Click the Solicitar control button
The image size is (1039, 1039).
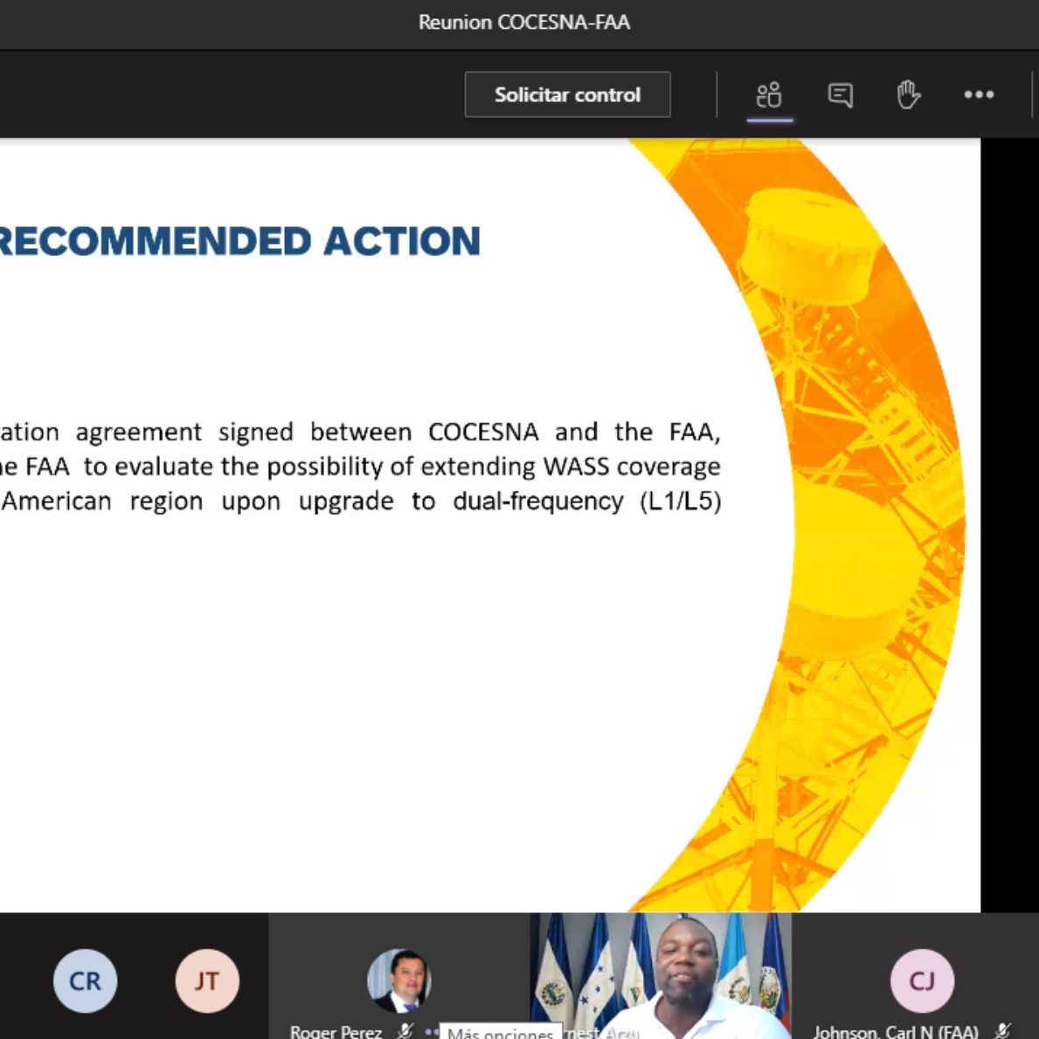[567, 94]
